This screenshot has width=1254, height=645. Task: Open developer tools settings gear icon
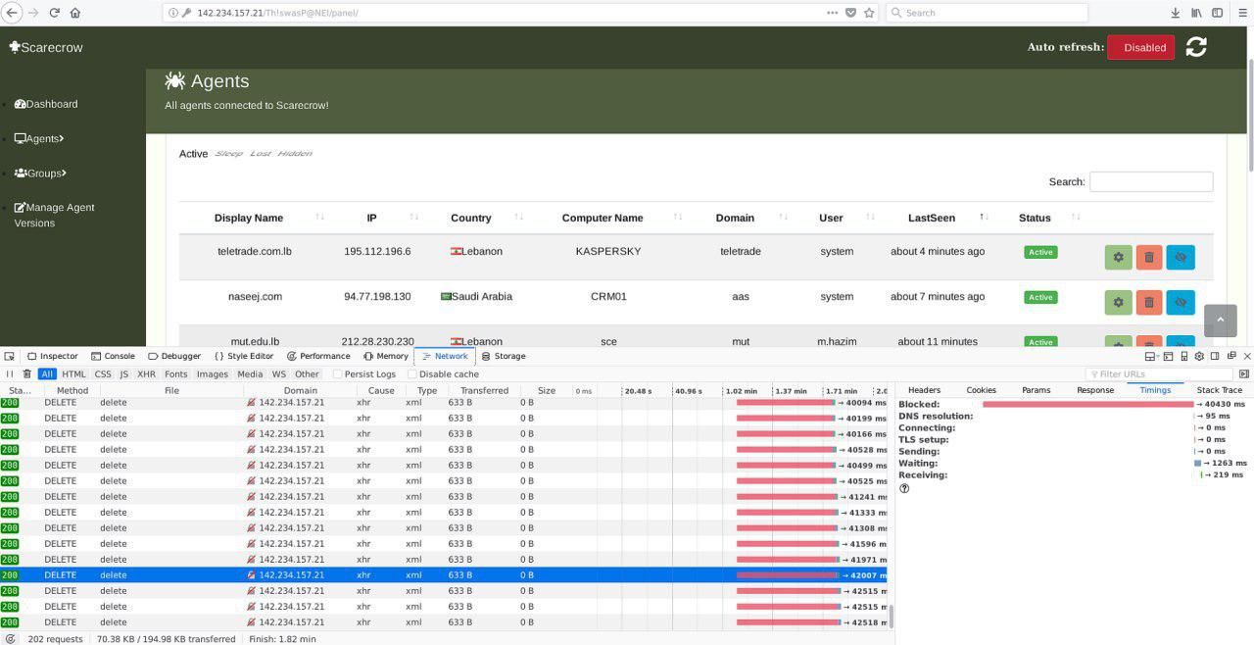click(x=1199, y=356)
